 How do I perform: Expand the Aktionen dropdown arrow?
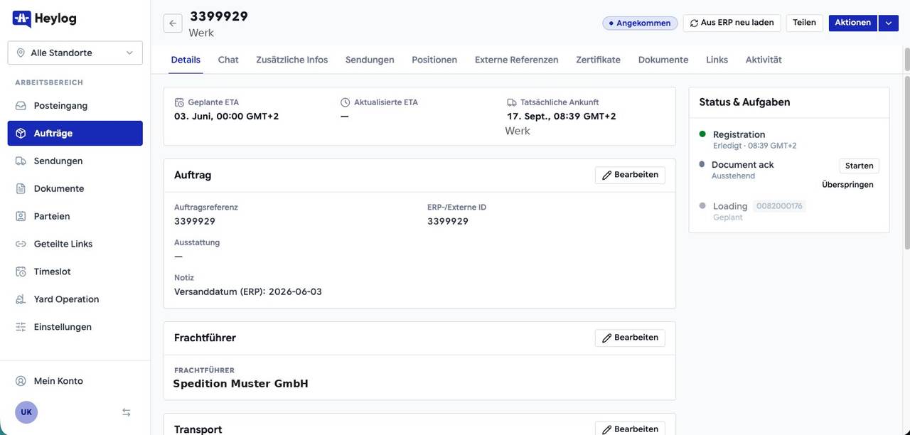tap(889, 23)
